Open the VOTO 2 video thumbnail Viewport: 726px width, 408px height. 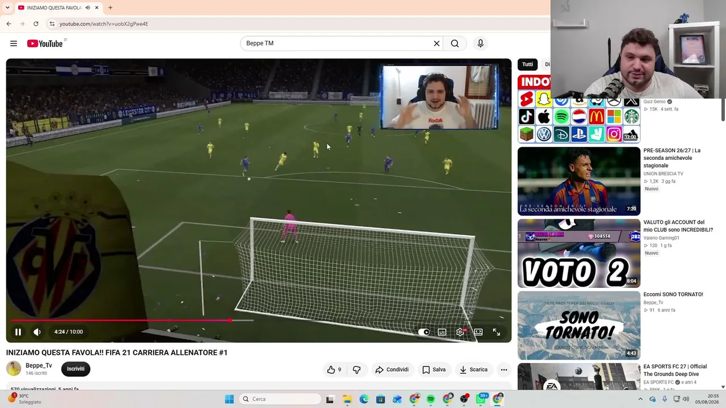[579, 253]
